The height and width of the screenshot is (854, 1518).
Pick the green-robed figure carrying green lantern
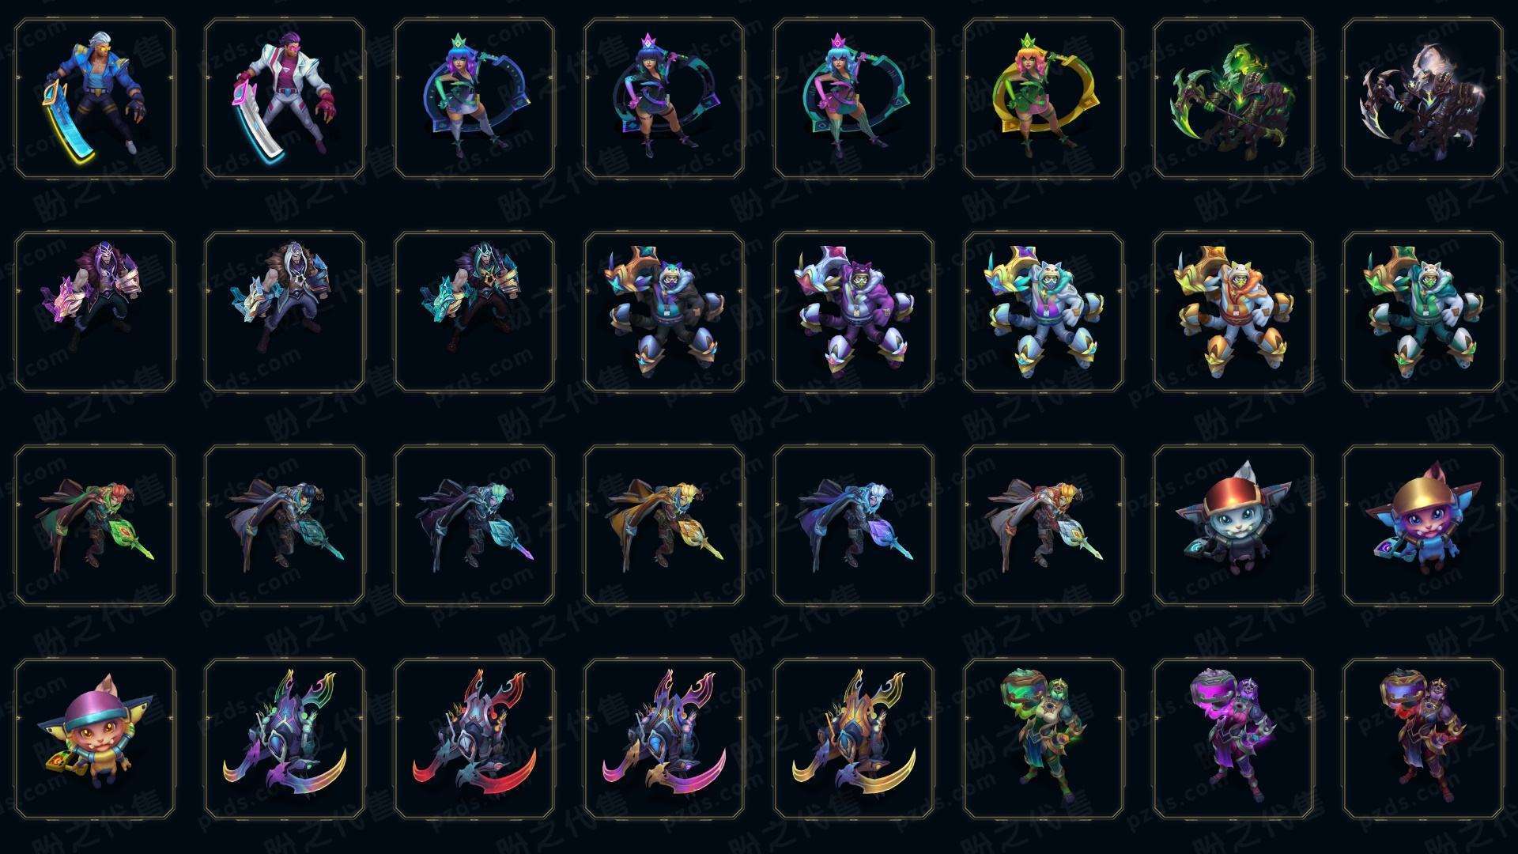(x=1044, y=739)
